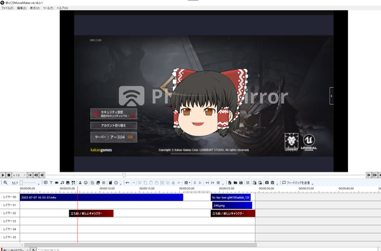Click the timeline horizontal scrollbar
This screenshot has width=381, height=251.
click(x=140, y=245)
